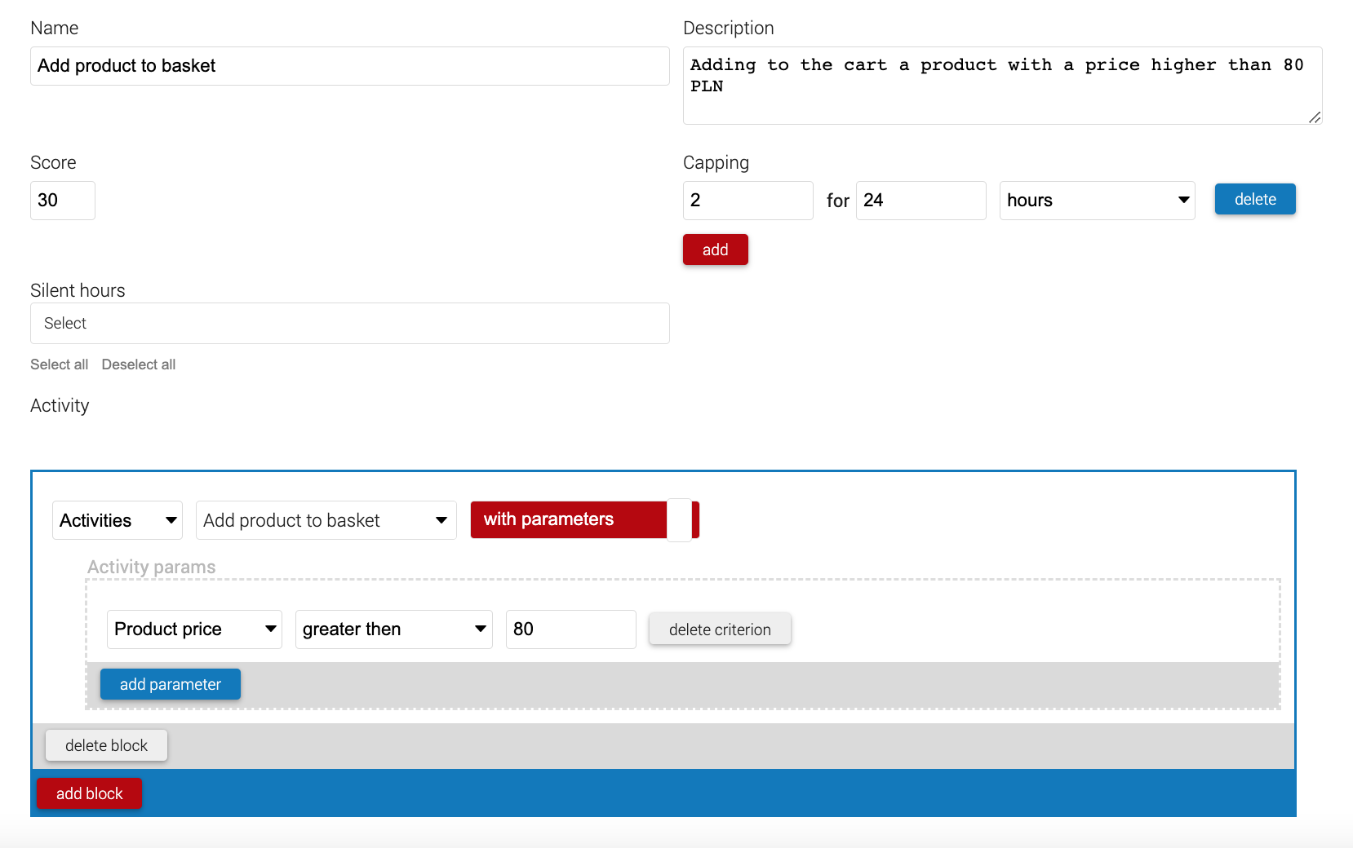Click the 'Name' label

click(x=55, y=28)
